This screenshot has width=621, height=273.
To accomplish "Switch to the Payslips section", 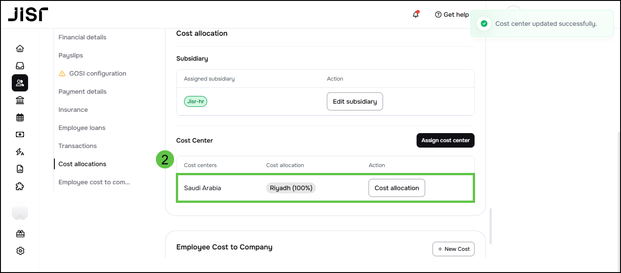I will tap(71, 55).
